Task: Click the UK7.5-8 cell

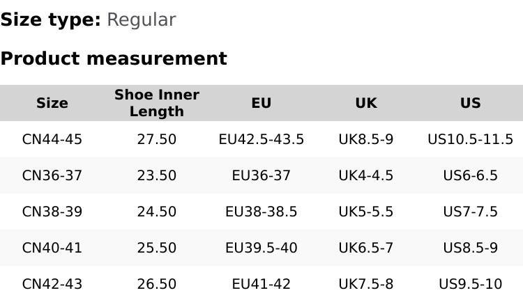Action: [366, 284]
